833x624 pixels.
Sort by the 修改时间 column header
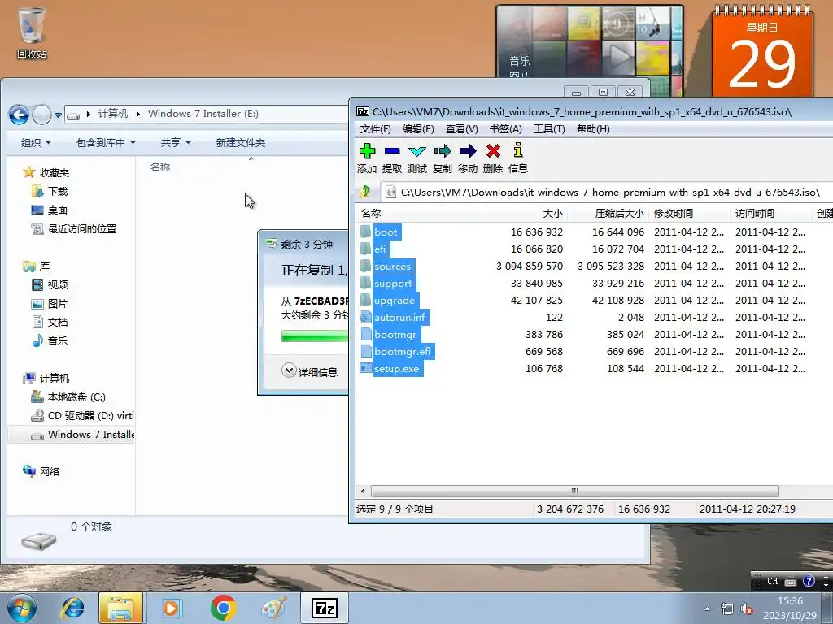pyautogui.click(x=690, y=214)
